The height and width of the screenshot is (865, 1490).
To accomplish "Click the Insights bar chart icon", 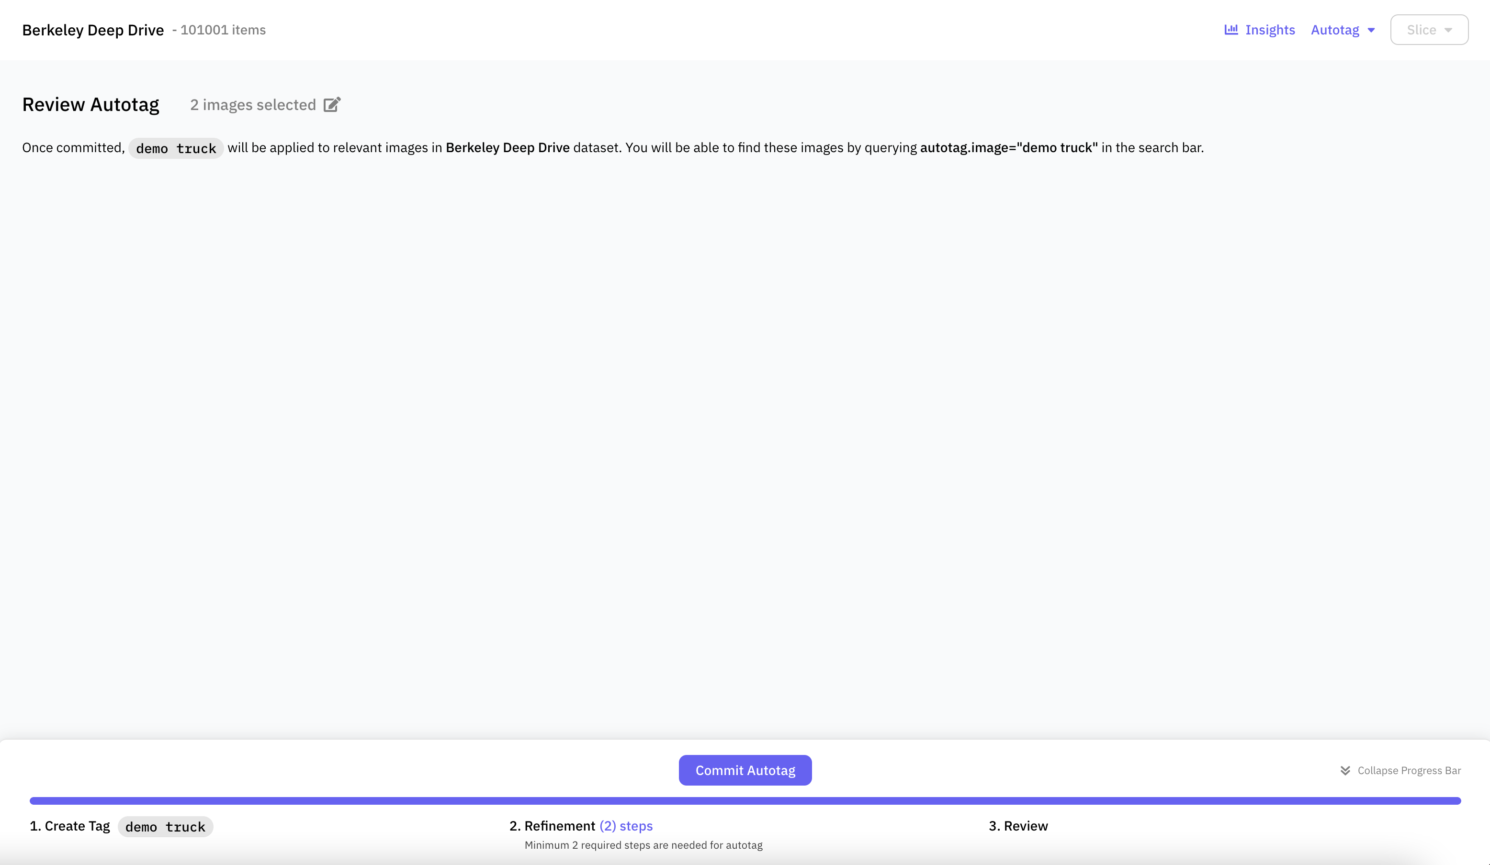I will point(1230,30).
